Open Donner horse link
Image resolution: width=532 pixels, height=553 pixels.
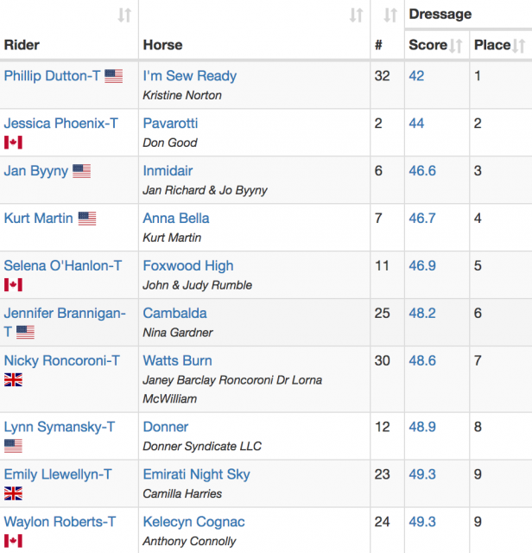click(x=165, y=427)
